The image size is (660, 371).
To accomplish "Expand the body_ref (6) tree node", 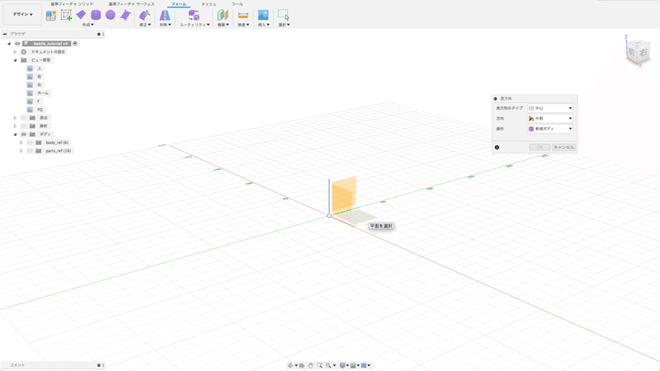I will point(21,143).
